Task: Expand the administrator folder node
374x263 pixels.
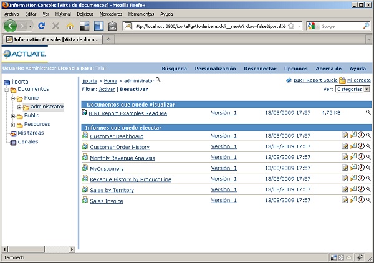Action: [19, 107]
